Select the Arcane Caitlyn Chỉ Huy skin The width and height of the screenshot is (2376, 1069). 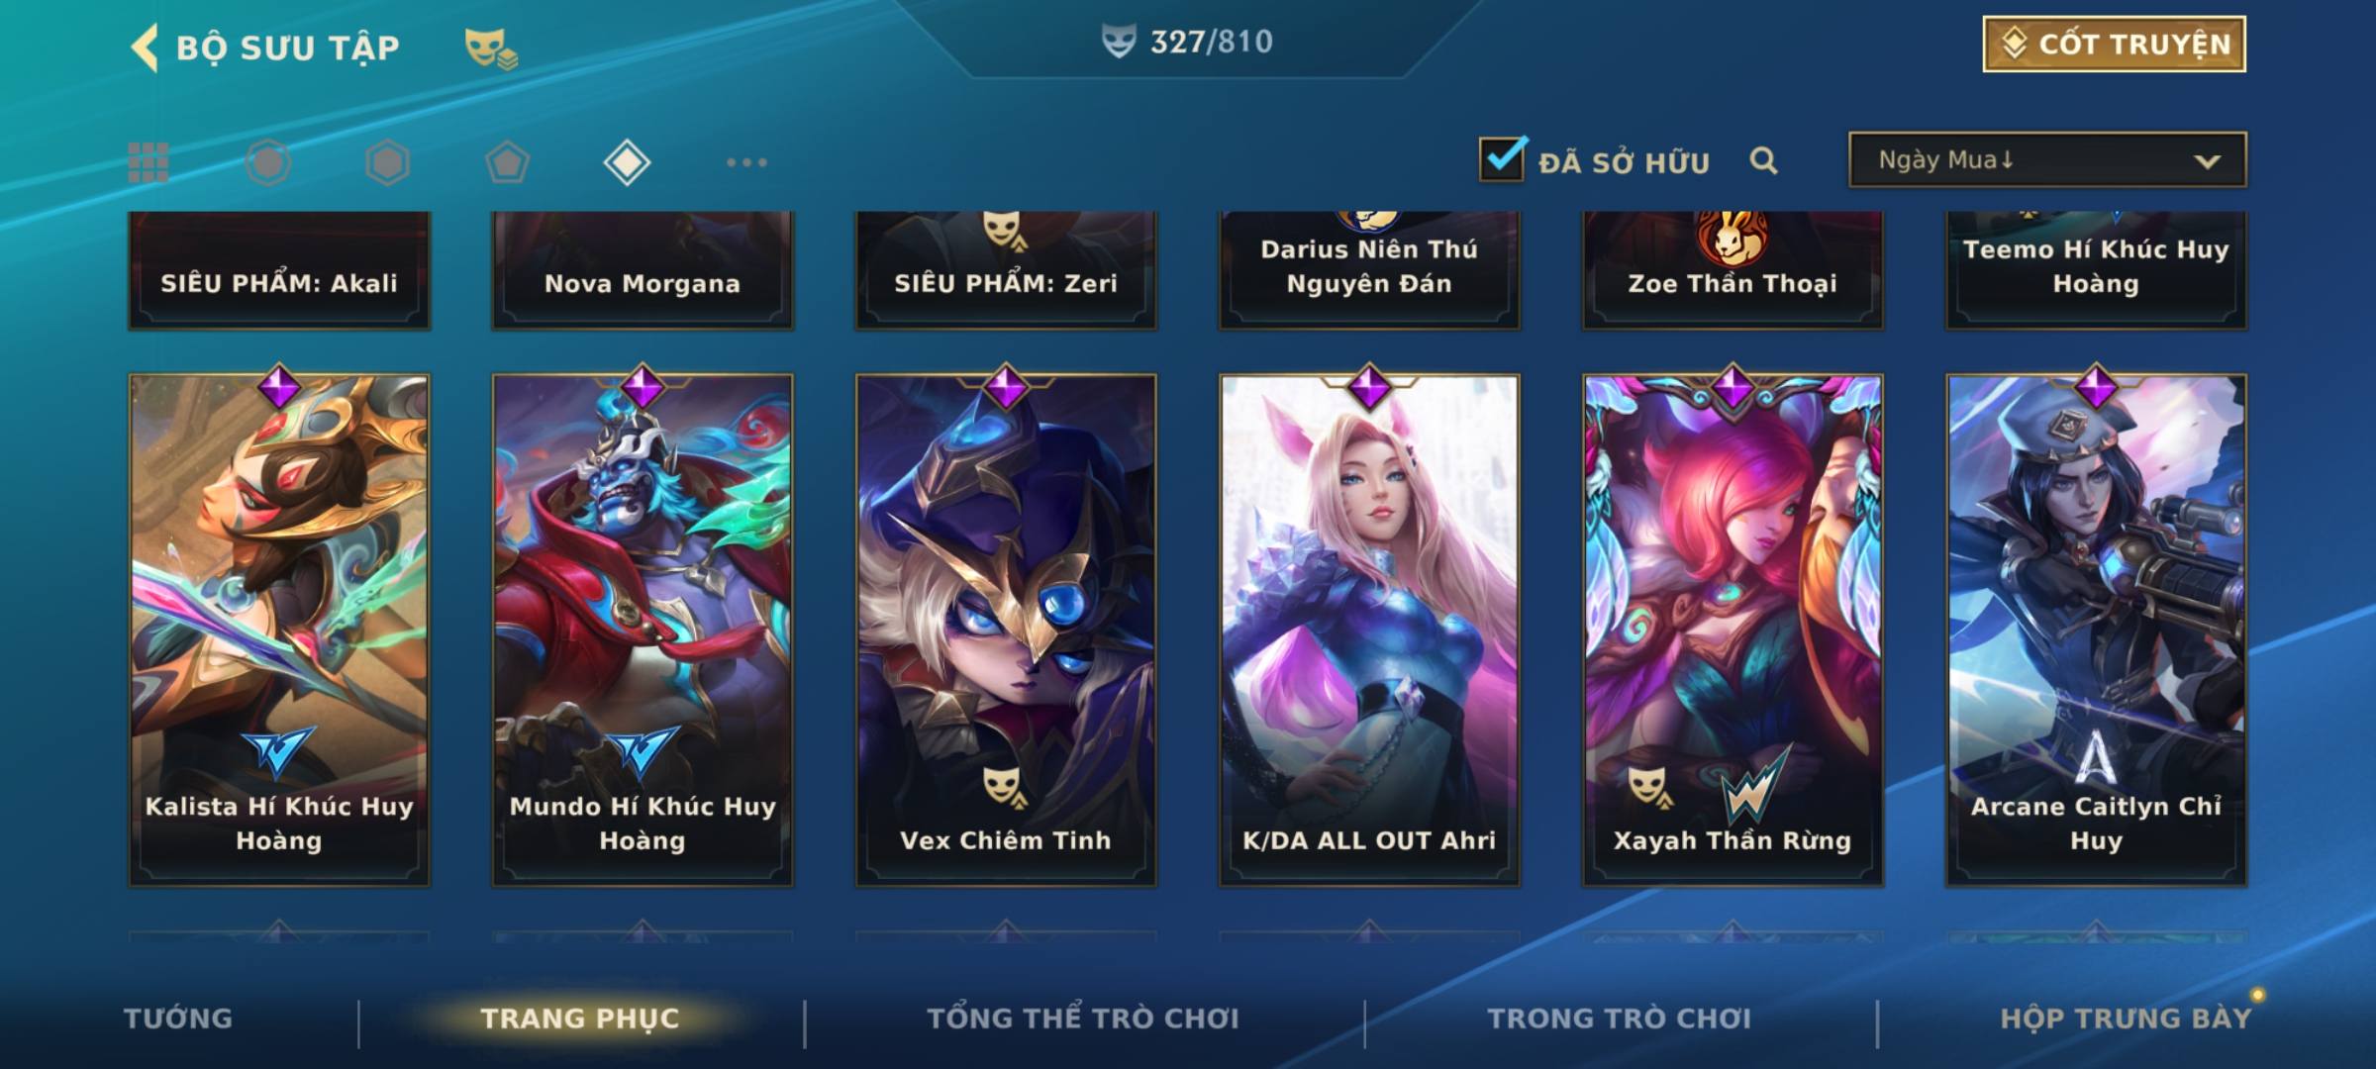pyautogui.click(x=2096, y=629)
